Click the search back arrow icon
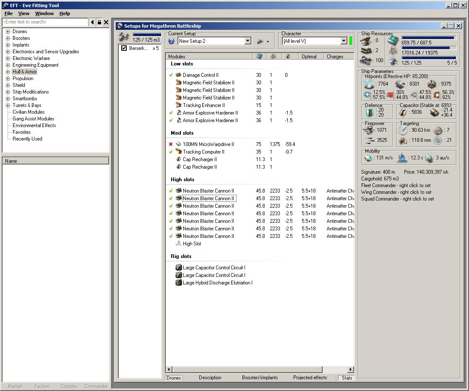The height and width of the screenshot is (391, 469). 92,22
